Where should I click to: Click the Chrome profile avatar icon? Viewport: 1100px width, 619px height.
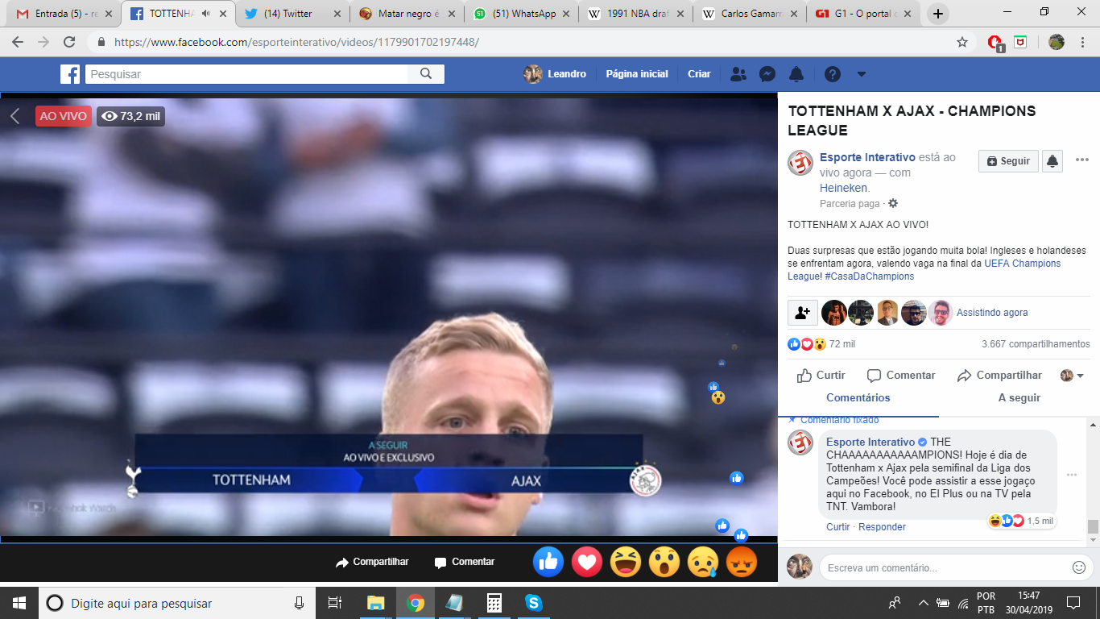pos(1056,42)
